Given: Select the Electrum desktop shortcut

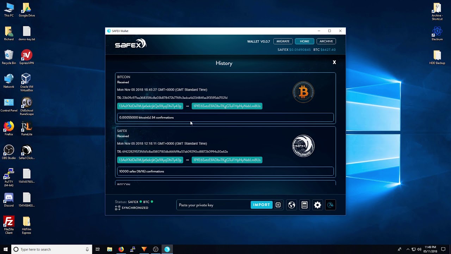Looking at the screenshot, I should coord(437,34).
